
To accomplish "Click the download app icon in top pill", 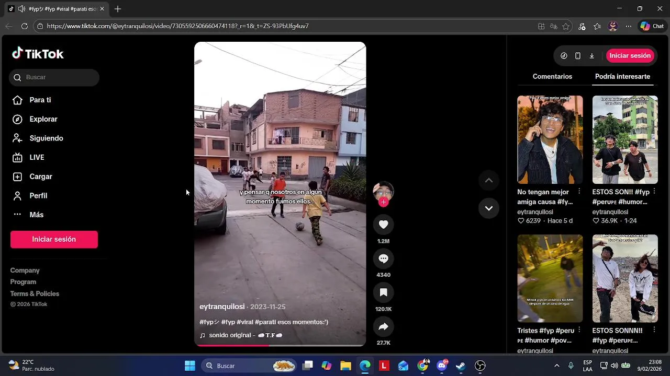I will [x=592, y=56].
